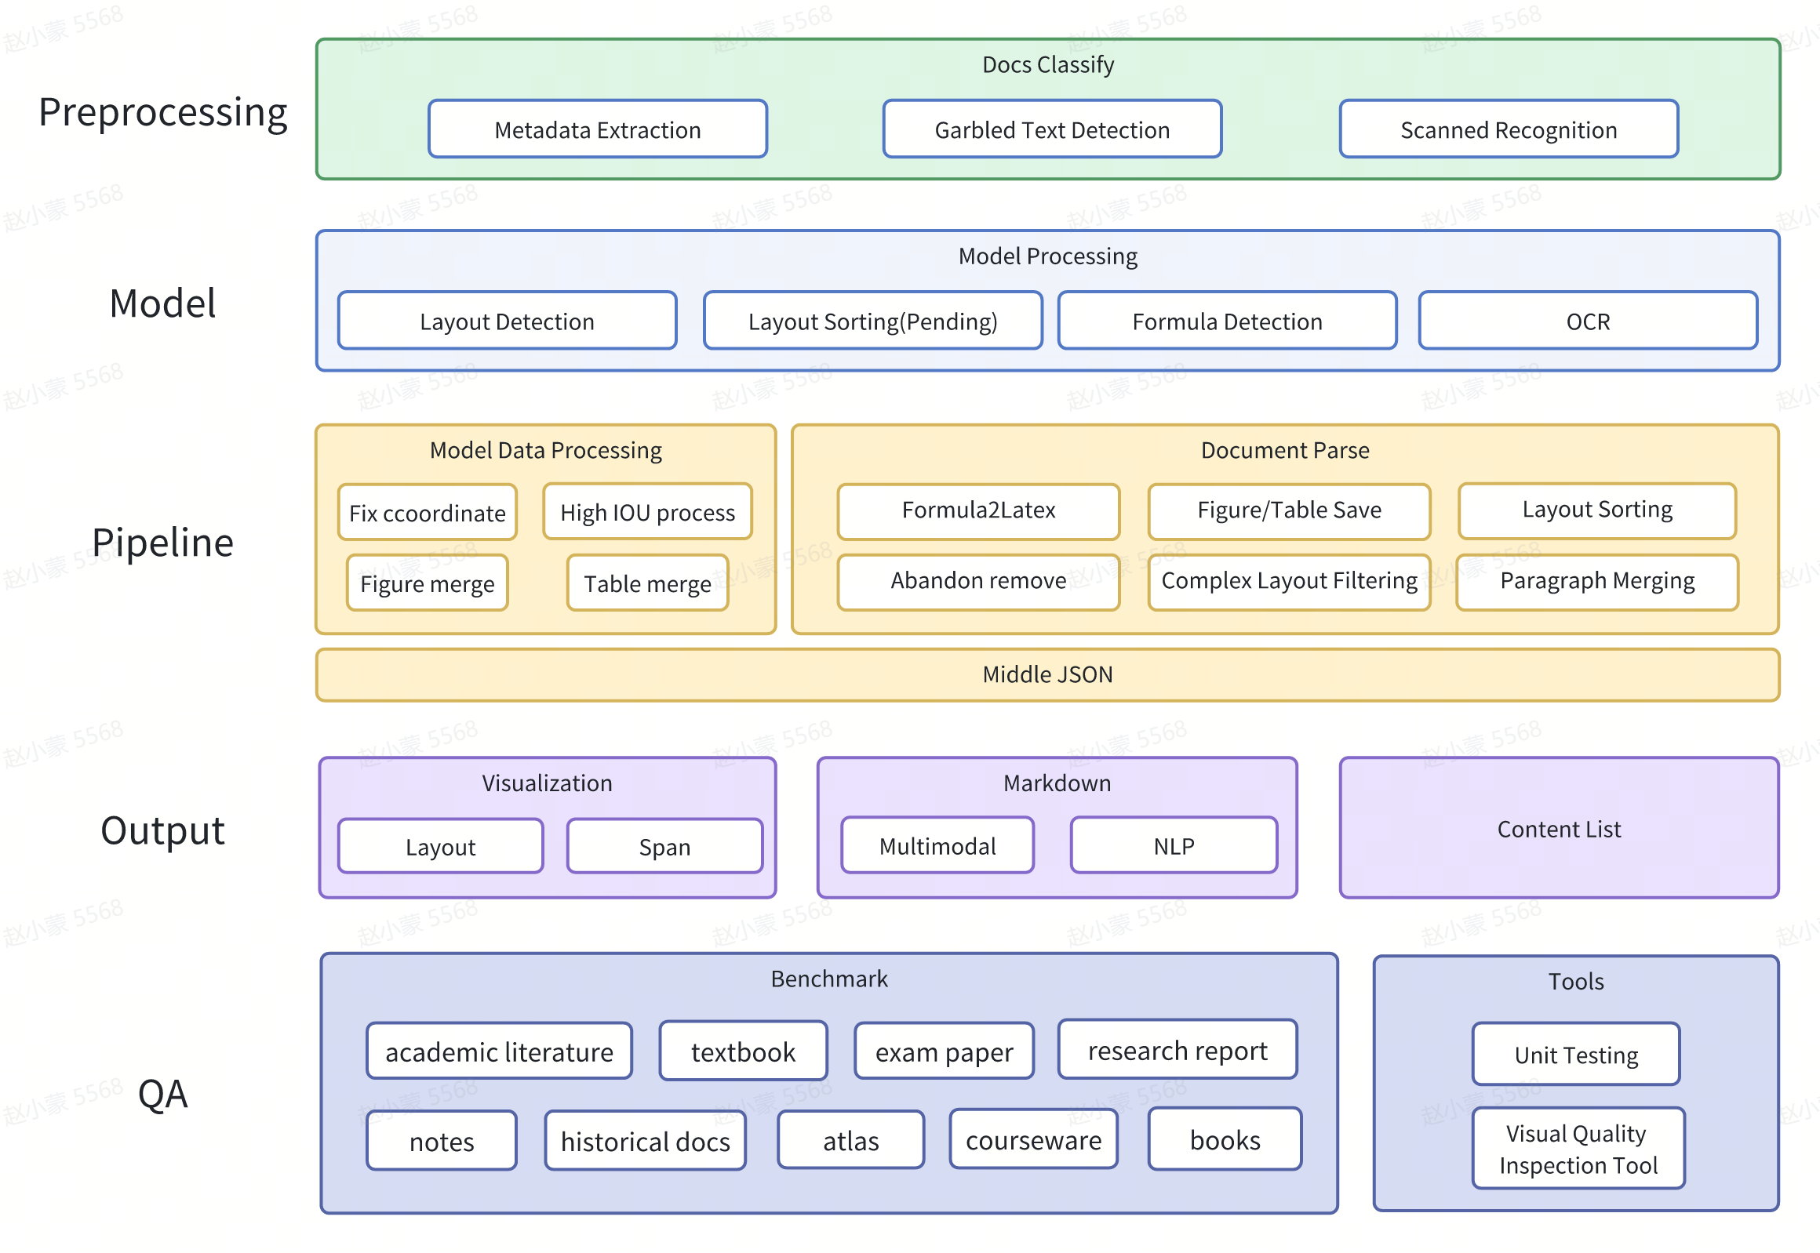The height and width of the screenshot is (1253, 1820).
Task: Click the Middle JSON bar
Action: point(1047,674)
